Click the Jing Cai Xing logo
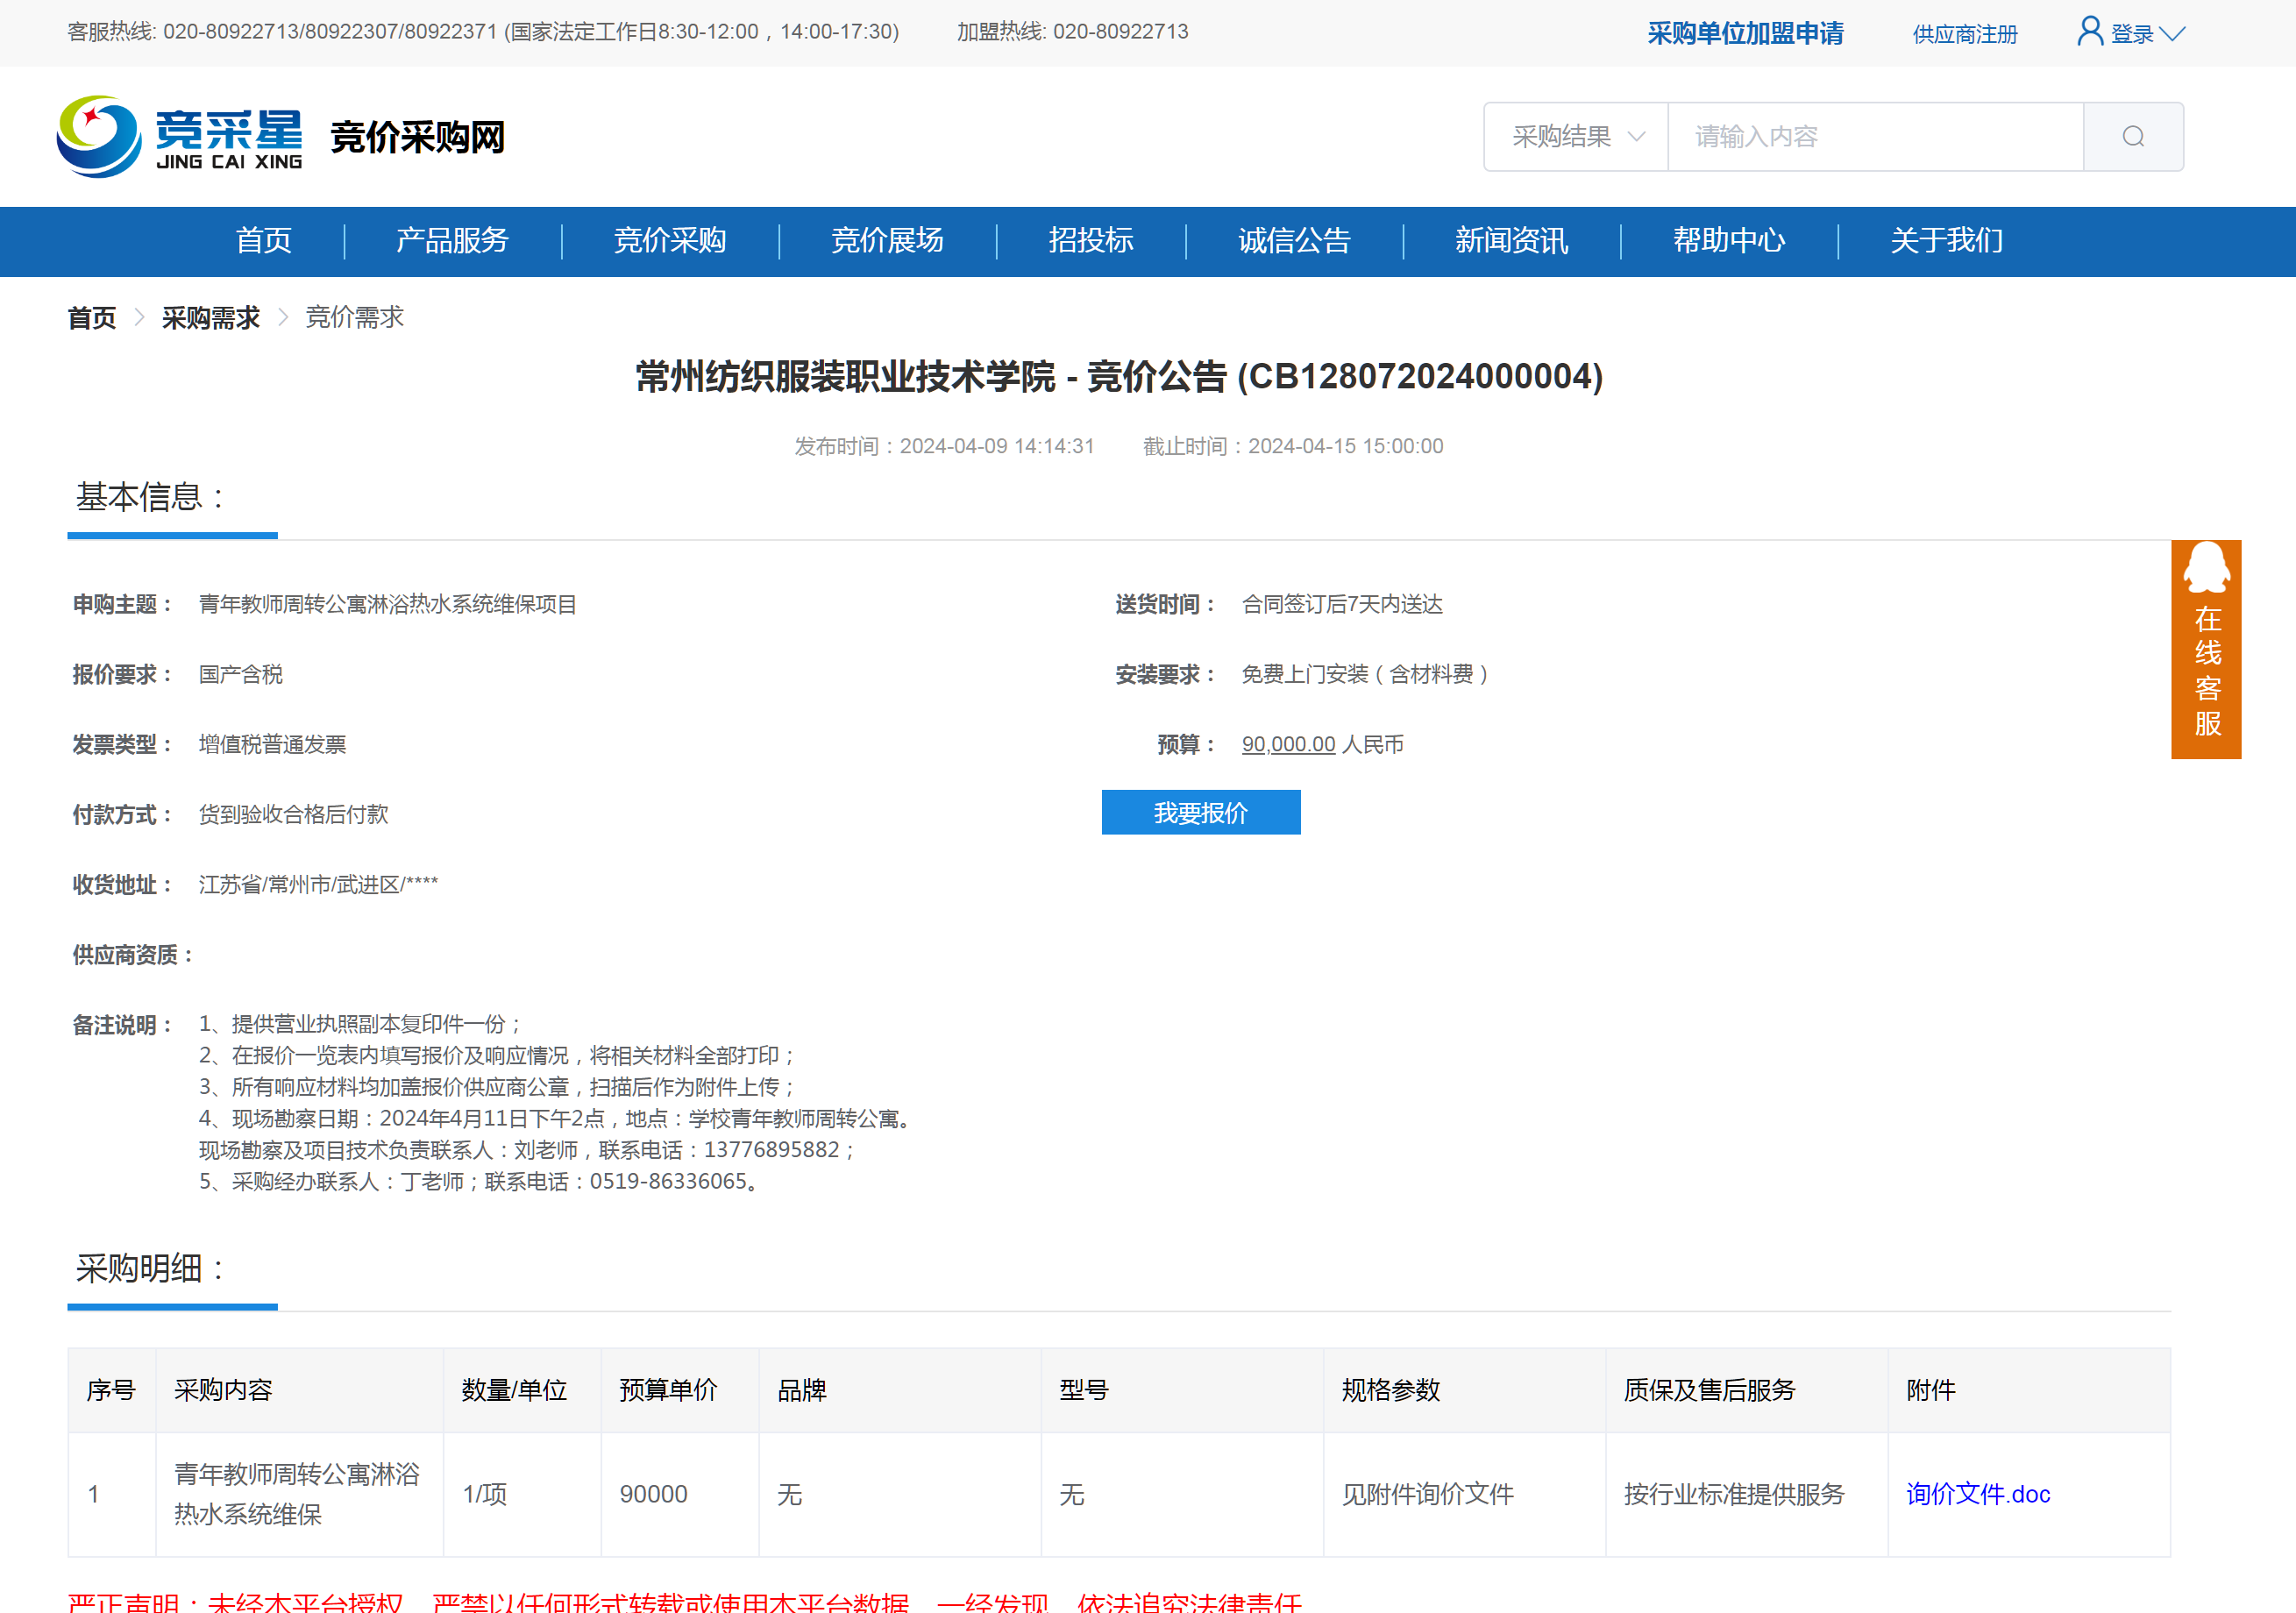Screen dimensions: 2296x1613 tap(180, 136)
